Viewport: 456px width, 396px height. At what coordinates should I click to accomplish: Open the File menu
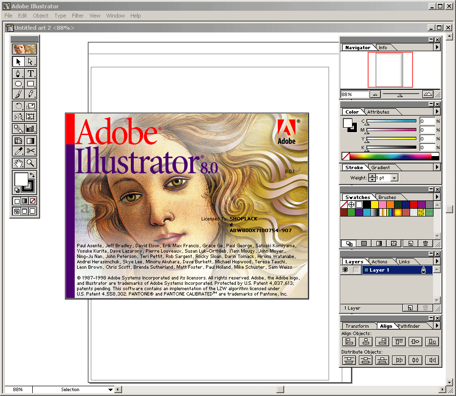[x=8, y=16]
